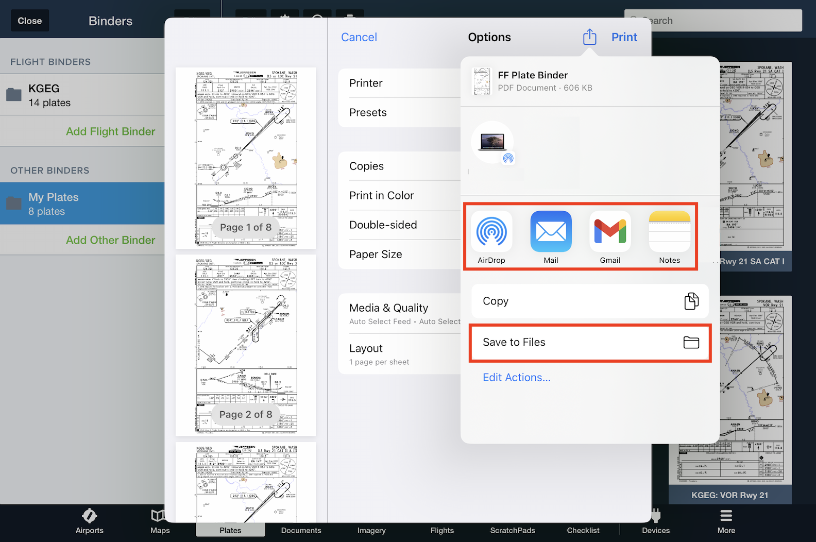This screenshot has height=542, width=816.
Task: Expand the Layout settings
Action: coord(400,354)
